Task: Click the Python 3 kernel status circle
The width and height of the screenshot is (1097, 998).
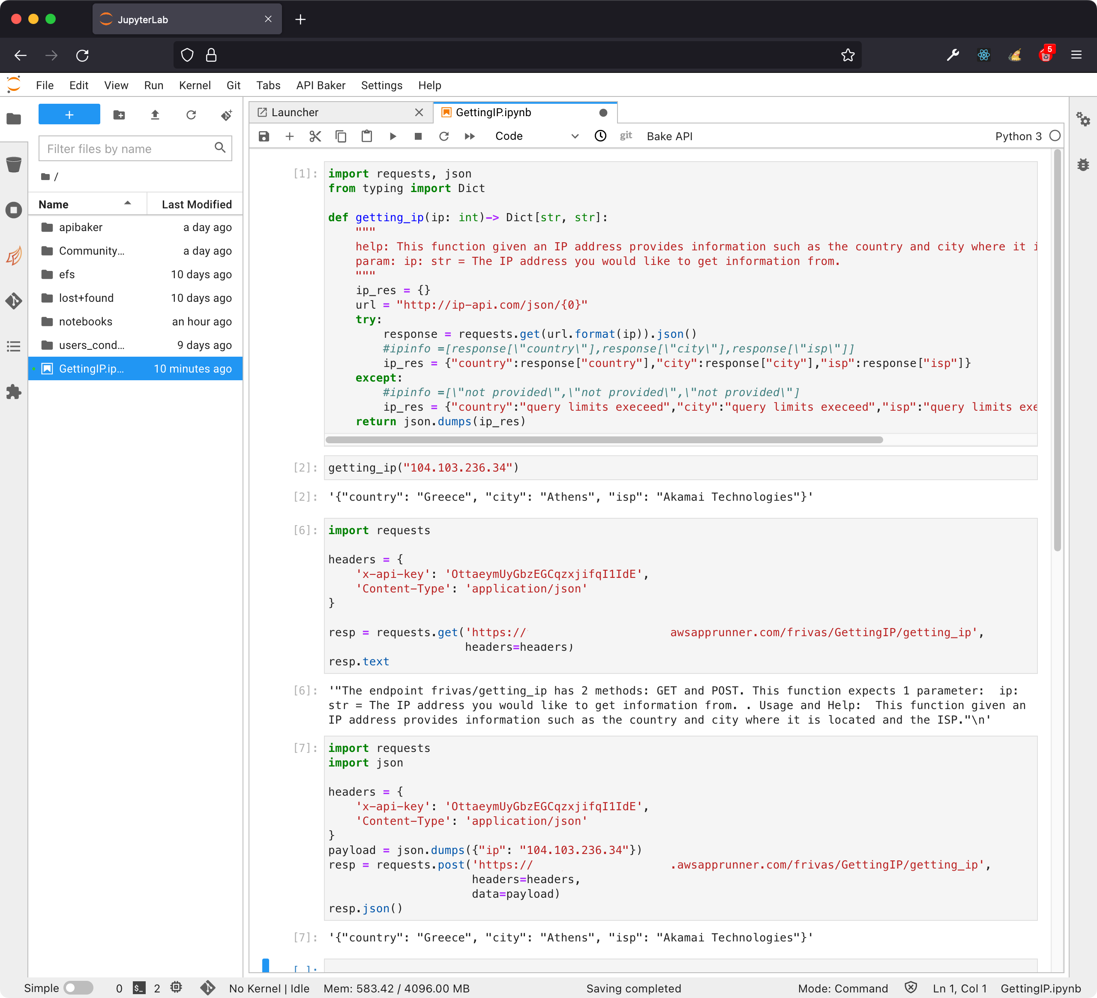Action: [1055, 136]
